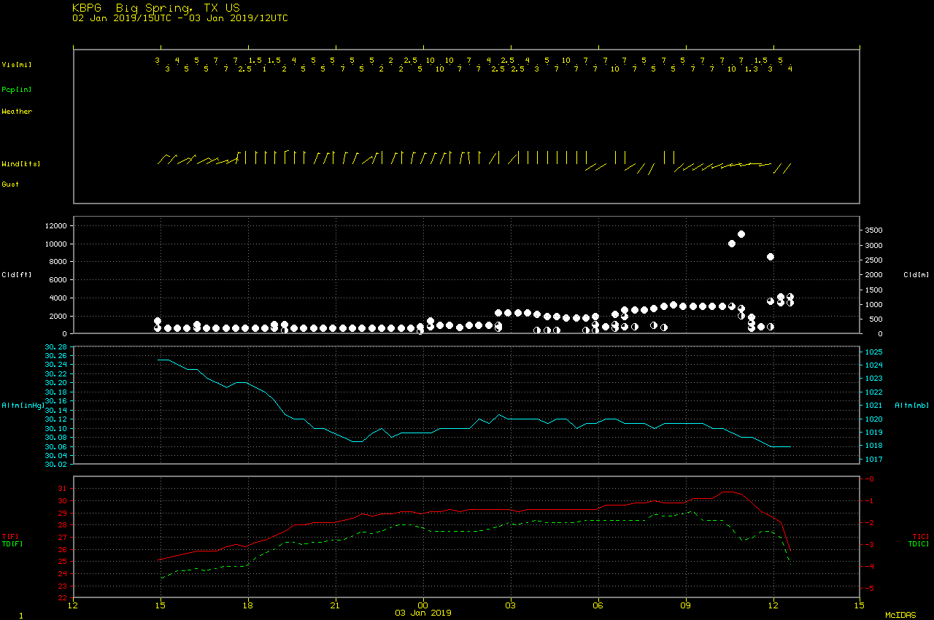Click the McIDAS label in the corner
The width and height of the screenshot is (934, 620).
tap(901, 616)
